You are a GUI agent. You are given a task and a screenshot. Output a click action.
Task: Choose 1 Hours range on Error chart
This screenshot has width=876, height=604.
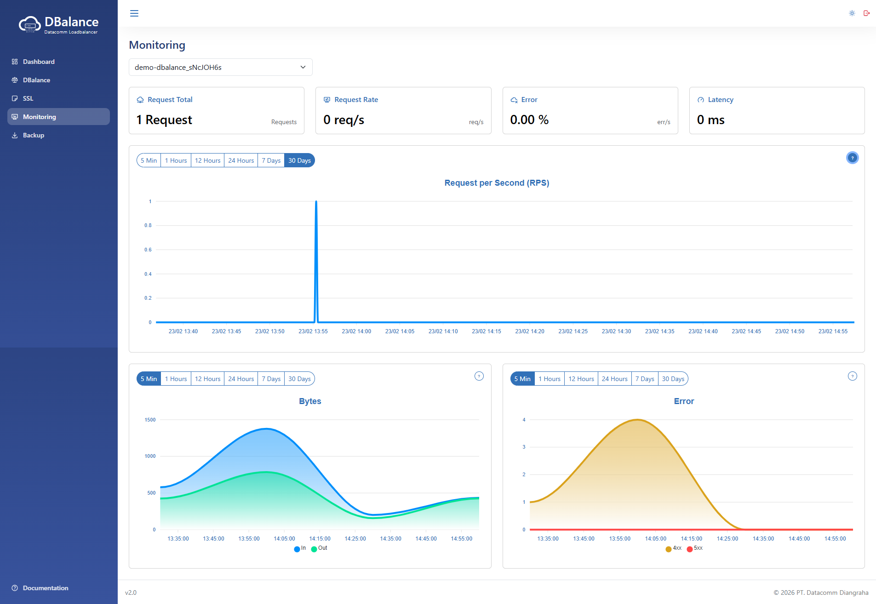click(x=550, y=379)
